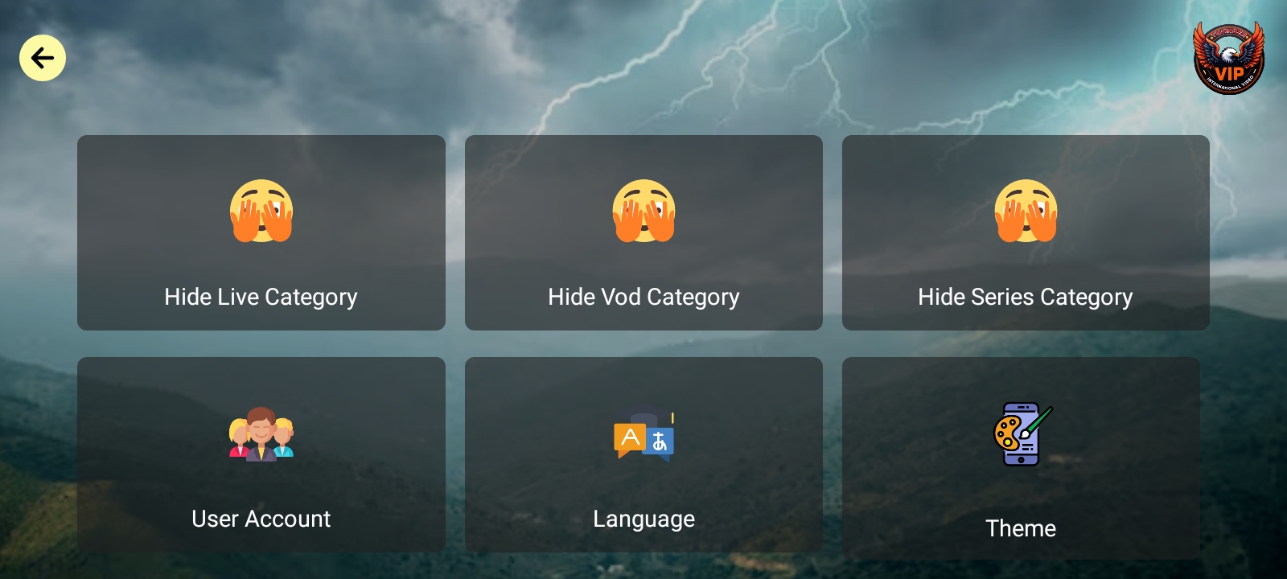Open Hide Vod Category text label
The image size is (1287, 579).
point(643,298)
